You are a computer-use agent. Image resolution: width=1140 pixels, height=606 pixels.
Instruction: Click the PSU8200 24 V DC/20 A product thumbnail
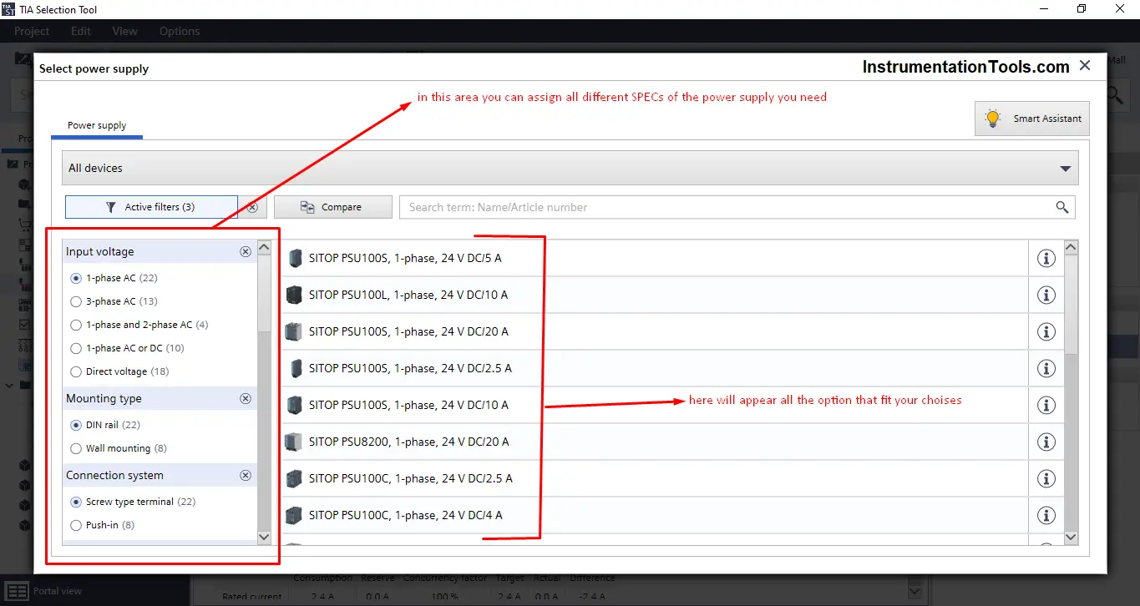pos(293,442)
